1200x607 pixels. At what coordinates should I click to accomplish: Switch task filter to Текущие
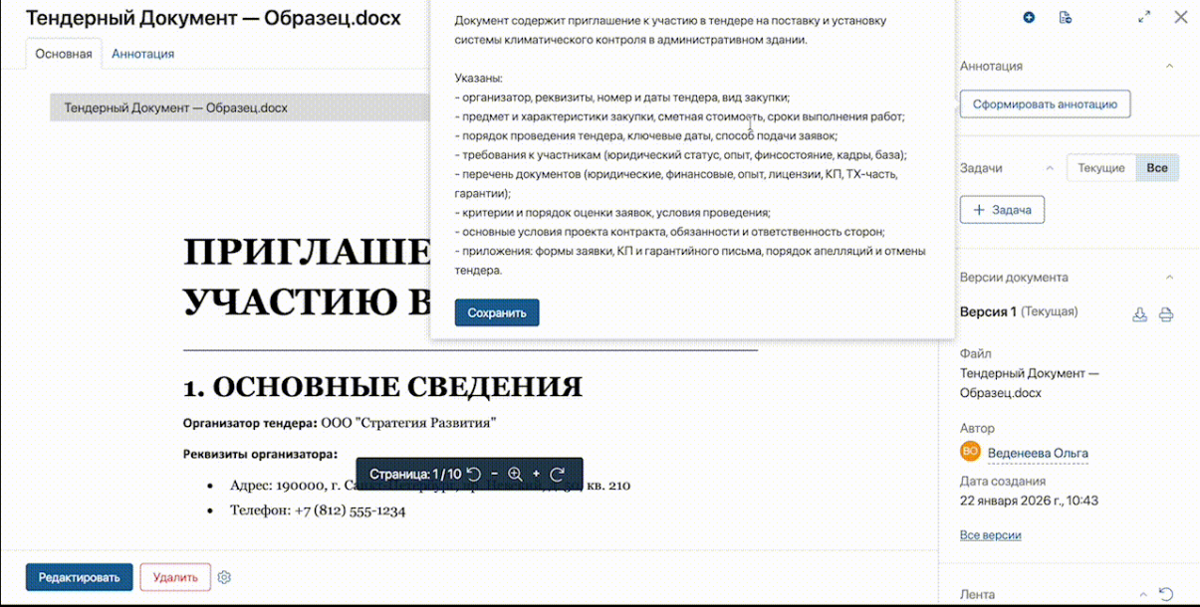(1099, 167)
